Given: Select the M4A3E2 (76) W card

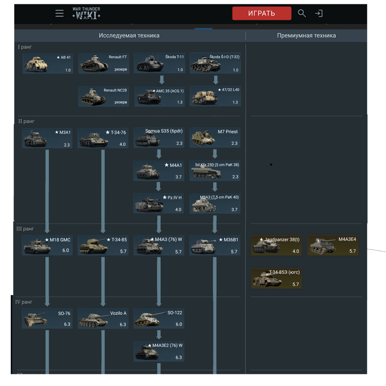Looking at the screenshot, I should 159,351.
